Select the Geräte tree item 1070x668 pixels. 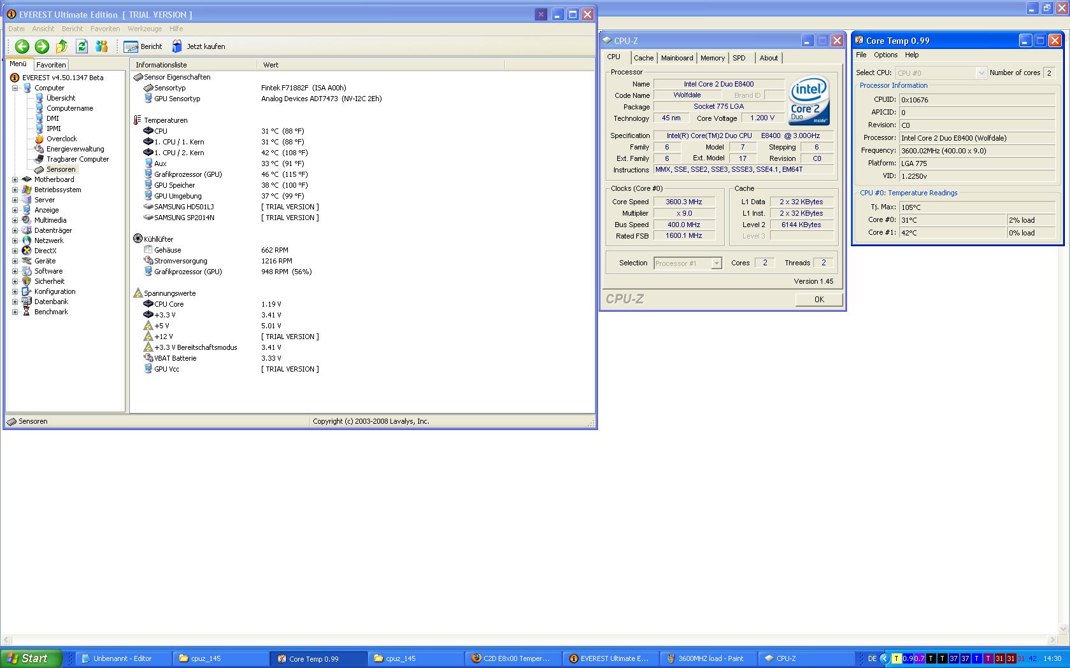(45, 261)
